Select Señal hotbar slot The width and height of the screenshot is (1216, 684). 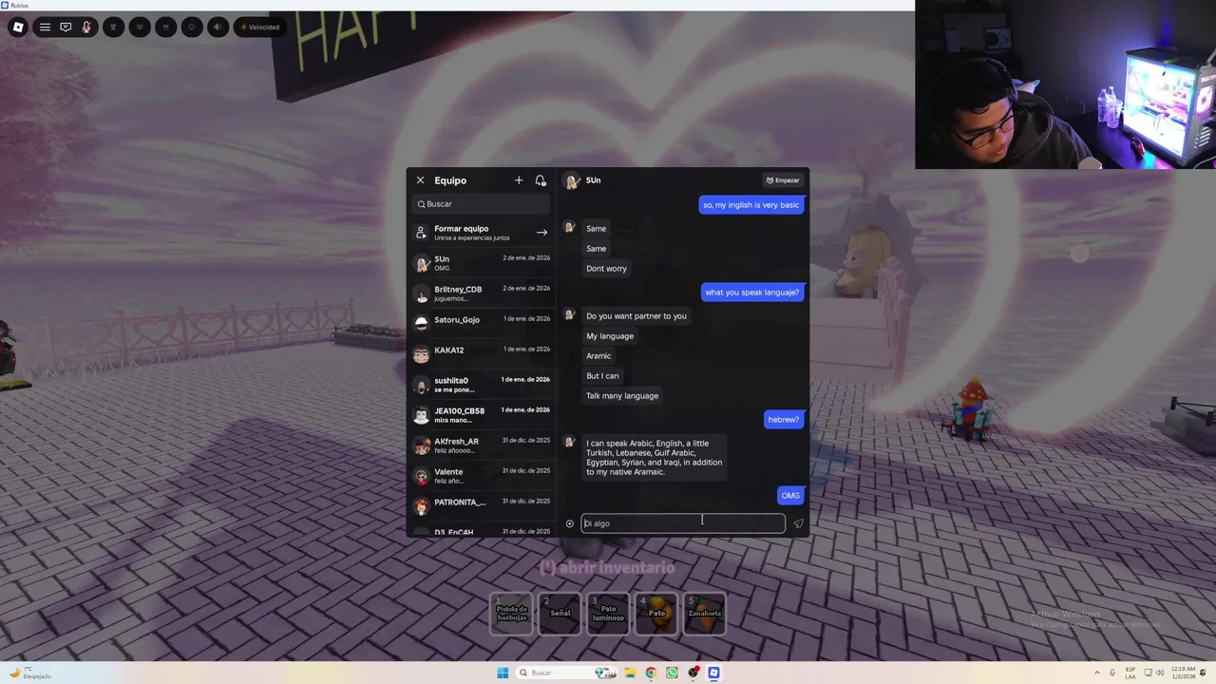[x=560, y=613]
